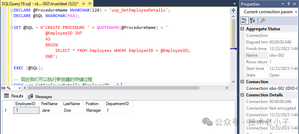Collapse the SET @SQL code block

click(12, 27)
